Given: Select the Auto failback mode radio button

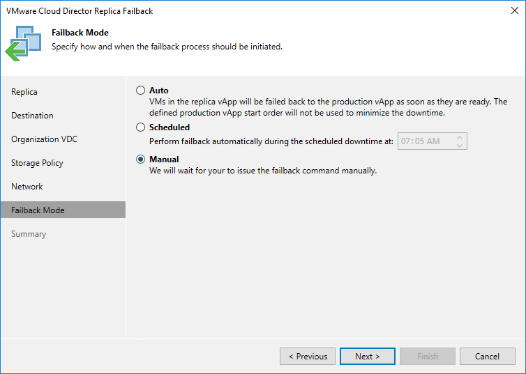Looking at the screenshot, I should [140, 91].
